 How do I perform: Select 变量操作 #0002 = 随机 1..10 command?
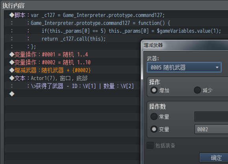[x=73, y=62]
